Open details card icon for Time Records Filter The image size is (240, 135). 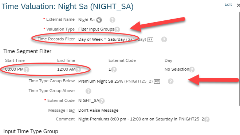(x=150, y=40)
